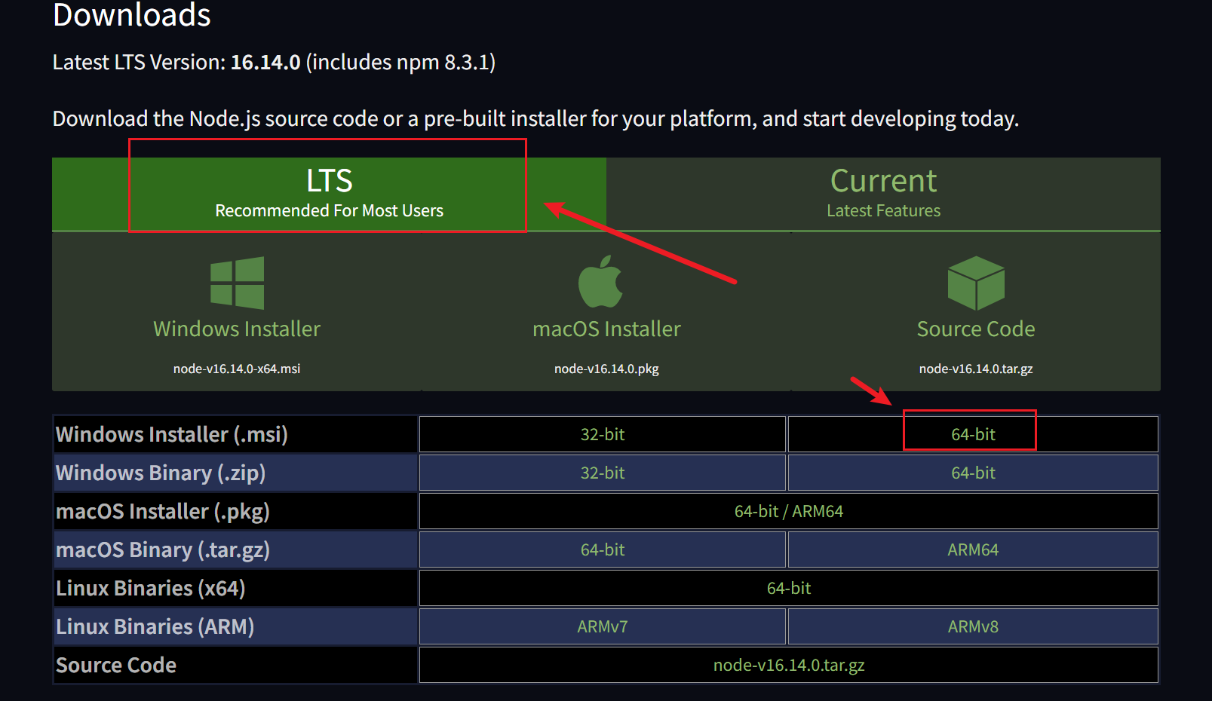
Task: Open the macOS Installer heading link
Action: point(606,329)
